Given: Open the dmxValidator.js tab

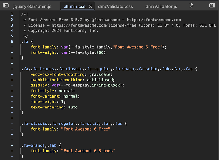Looking at the screenshot, I should (x=161, y=6).
